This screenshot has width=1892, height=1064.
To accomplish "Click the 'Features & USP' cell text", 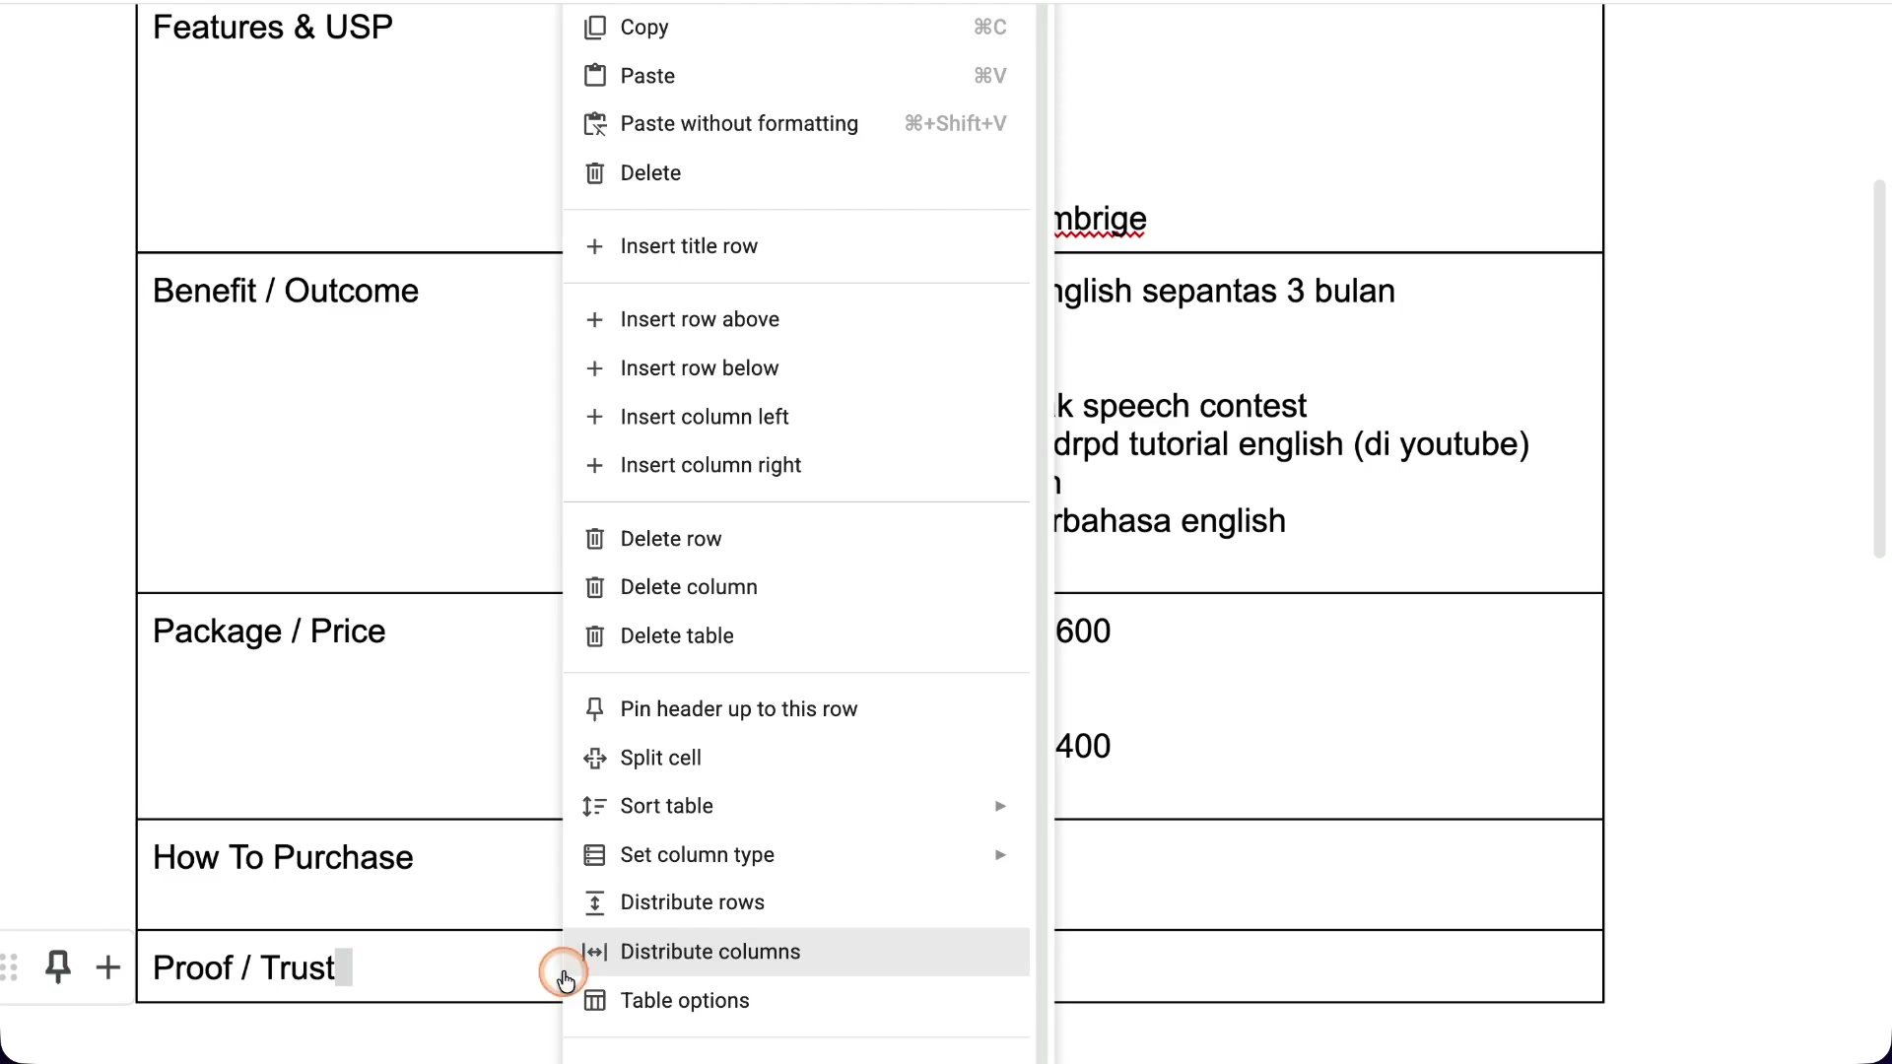I will click(273, 28).
